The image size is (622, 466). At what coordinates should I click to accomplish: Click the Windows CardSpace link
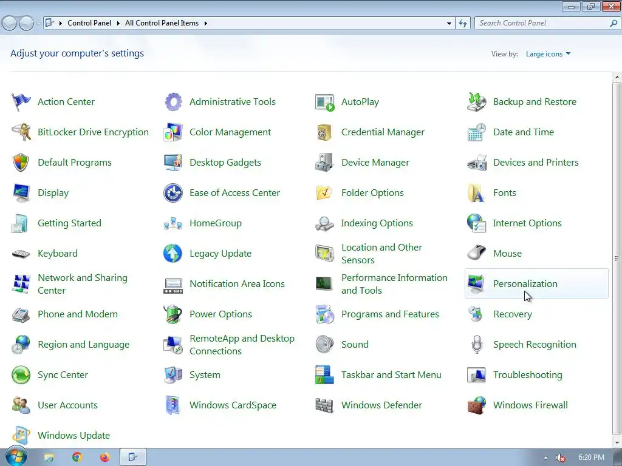tap(233, 405)
